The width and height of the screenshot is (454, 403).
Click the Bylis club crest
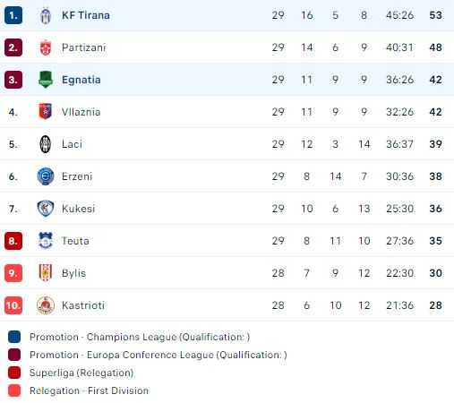[x=46, y=272]
